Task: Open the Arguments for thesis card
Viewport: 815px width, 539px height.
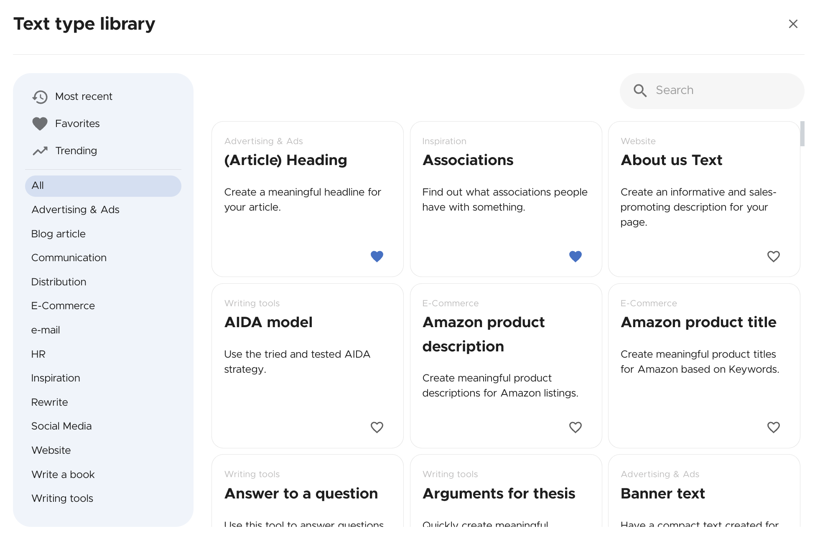Action: tap(499, 493)
